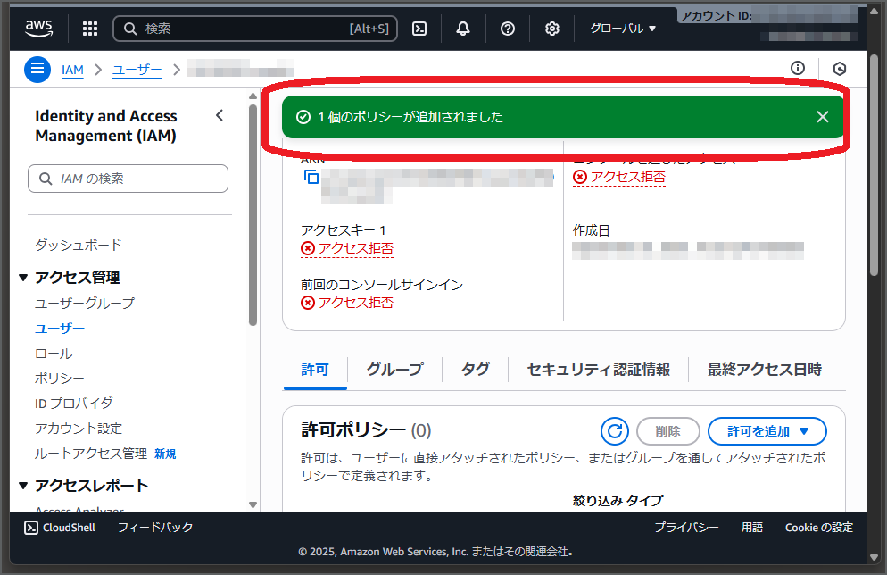Screen dimensions: 887x575
Task: Collapse the アクセスレポート section
Action: click(23, 486)
